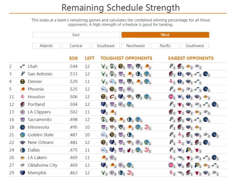Click the Denver Nuggets logo beside Denver
The image size is (227, 177).
coord(22,82)
